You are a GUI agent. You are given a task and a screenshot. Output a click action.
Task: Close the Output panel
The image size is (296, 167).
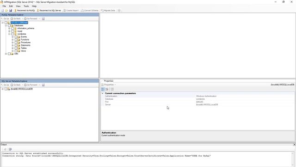(x=294, y=144)
